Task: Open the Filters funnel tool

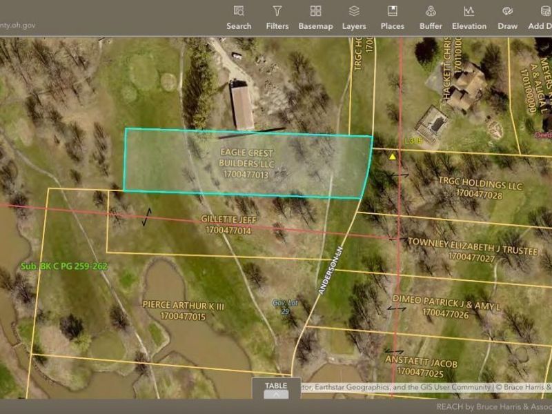Action: pos(277,18)
